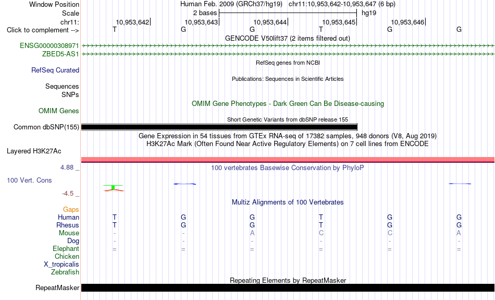Image resolution: width=495 pixels, height=300 pixels.
Task: Click the Scale label in the ruler
Action: point(71,13)
